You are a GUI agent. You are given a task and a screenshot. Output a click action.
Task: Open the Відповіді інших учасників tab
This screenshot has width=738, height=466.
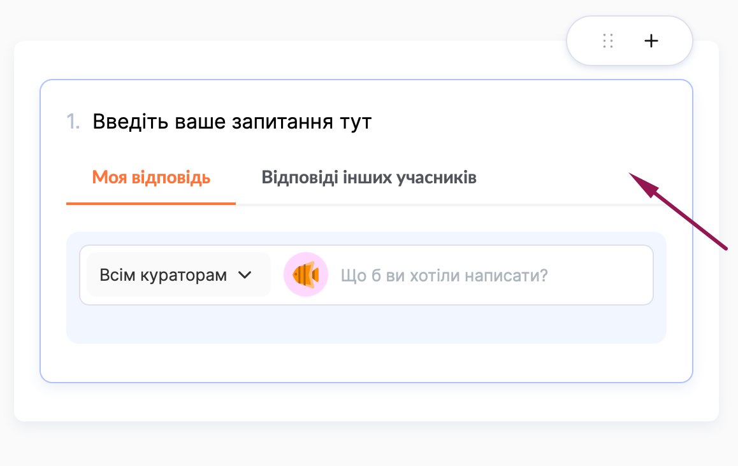point(369,177)
